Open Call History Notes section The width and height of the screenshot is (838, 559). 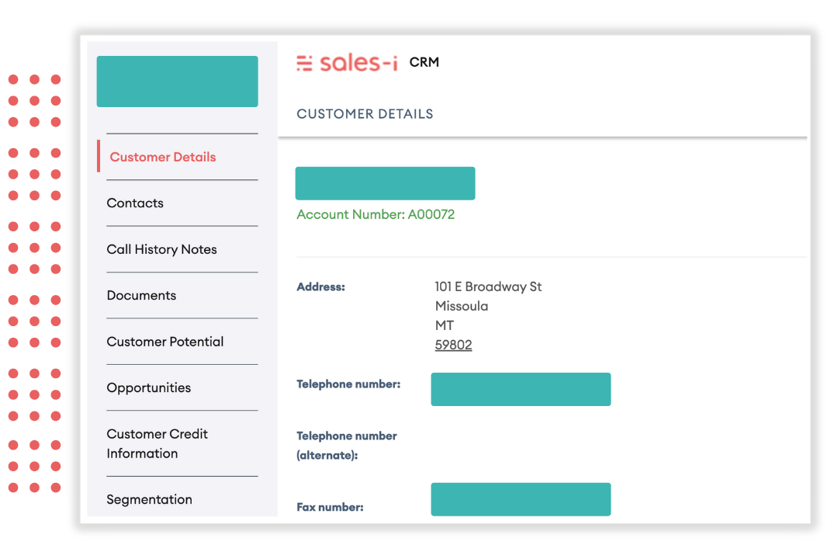tap(161, 249)
